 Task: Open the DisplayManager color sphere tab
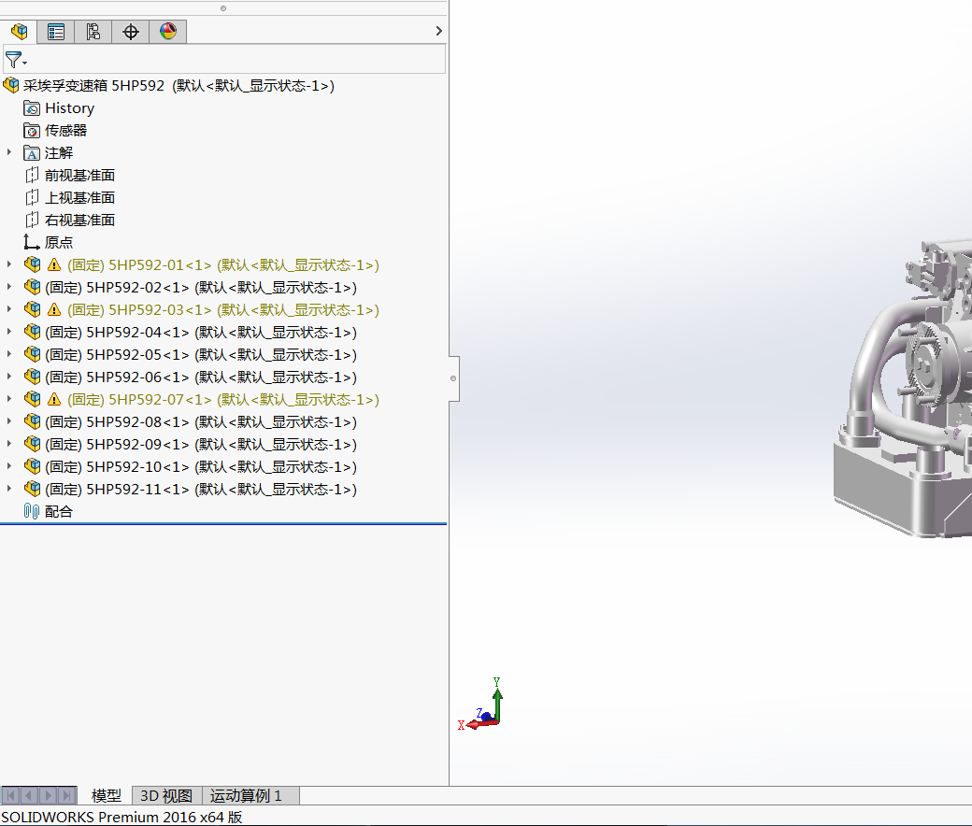(167, 31)
